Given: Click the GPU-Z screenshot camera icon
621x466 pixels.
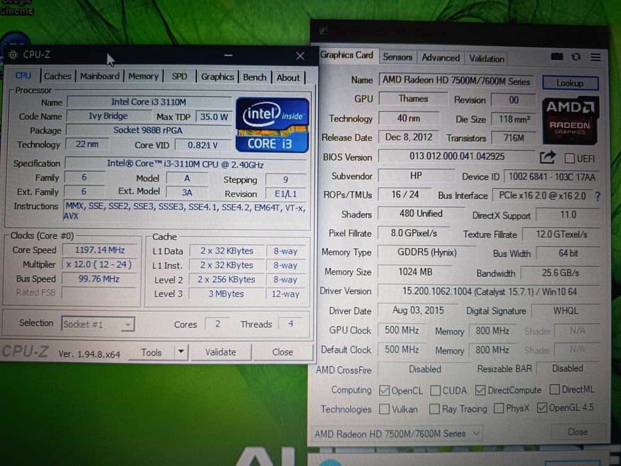Looking at the screenshot, I should point(557,57).
